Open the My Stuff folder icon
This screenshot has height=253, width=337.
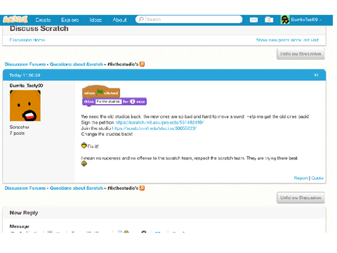click(x=269, y=20)
